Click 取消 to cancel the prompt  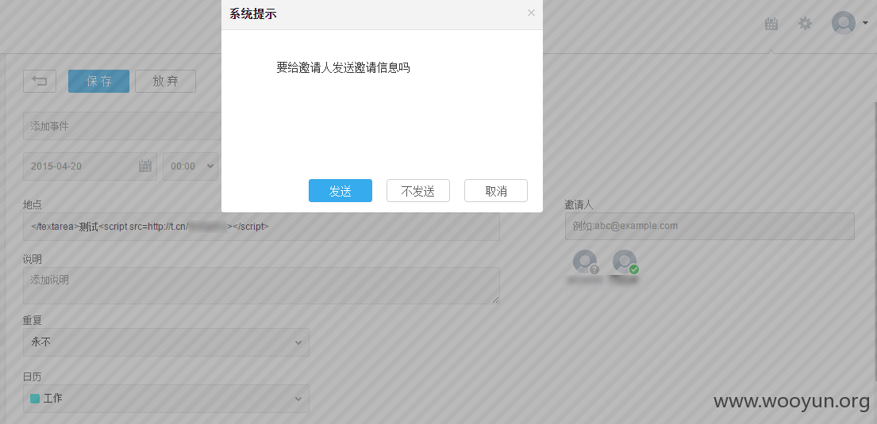[x=495, y=190]
